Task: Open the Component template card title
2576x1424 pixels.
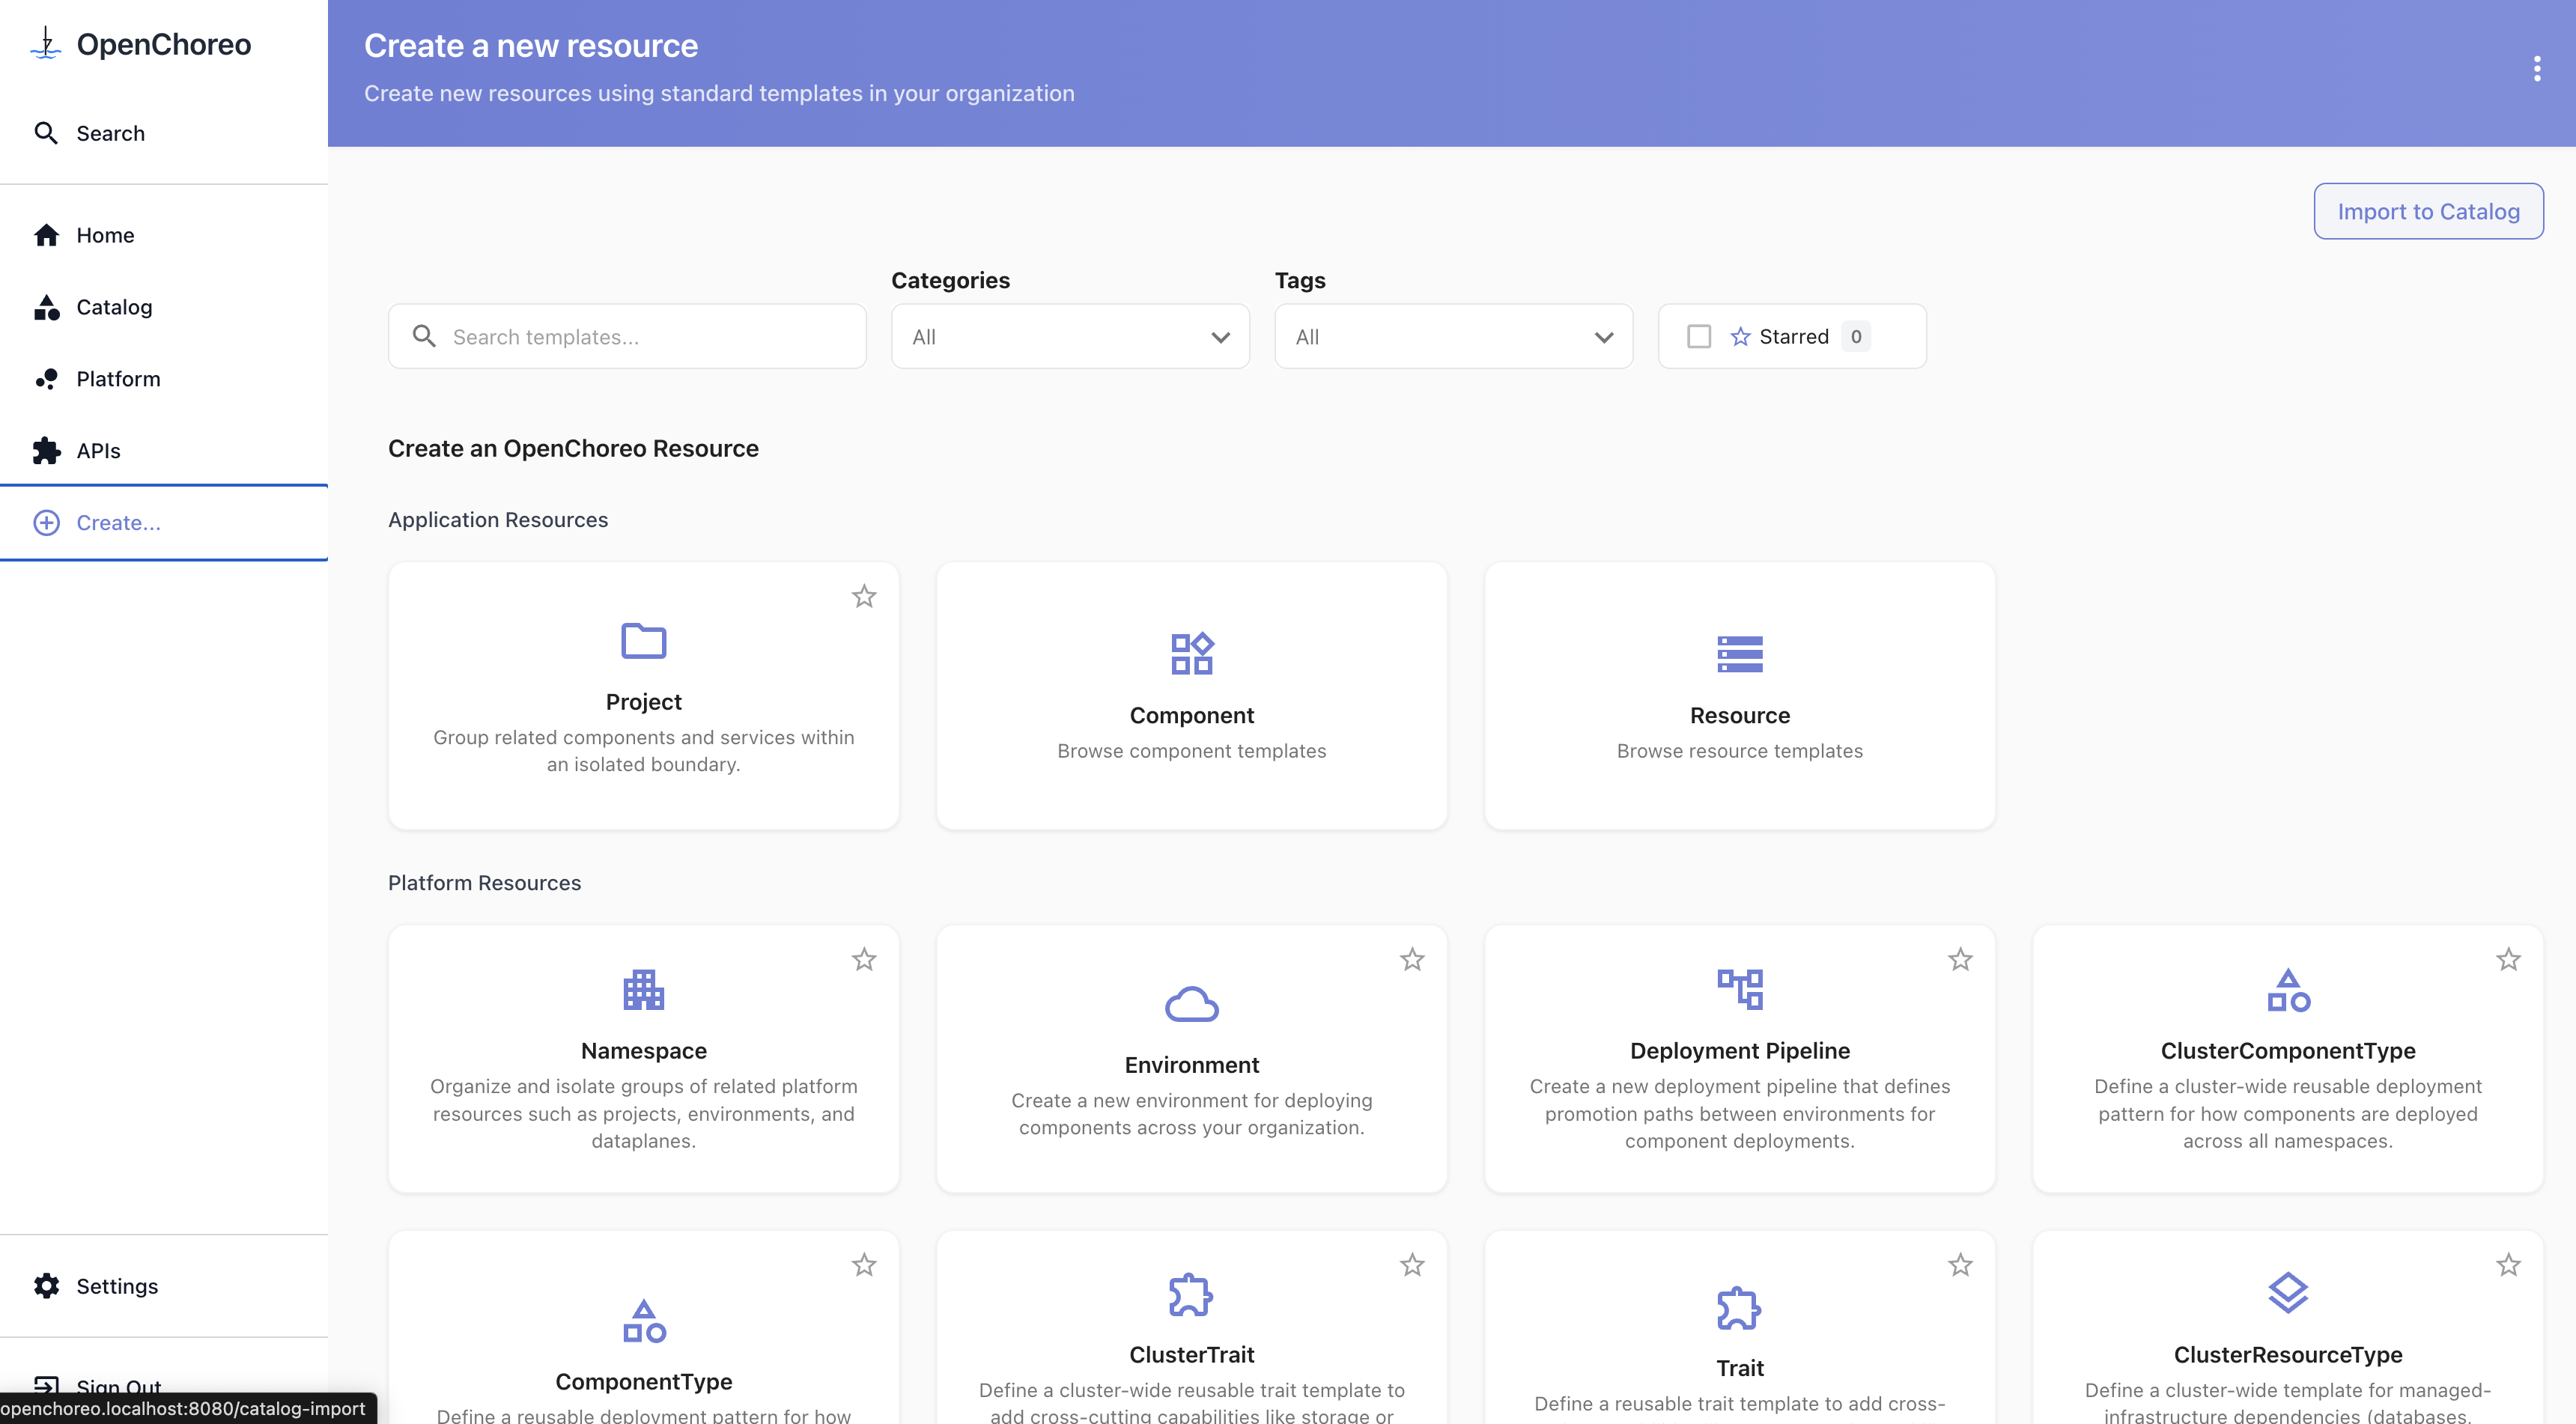Action: [x=1192, y=716]
